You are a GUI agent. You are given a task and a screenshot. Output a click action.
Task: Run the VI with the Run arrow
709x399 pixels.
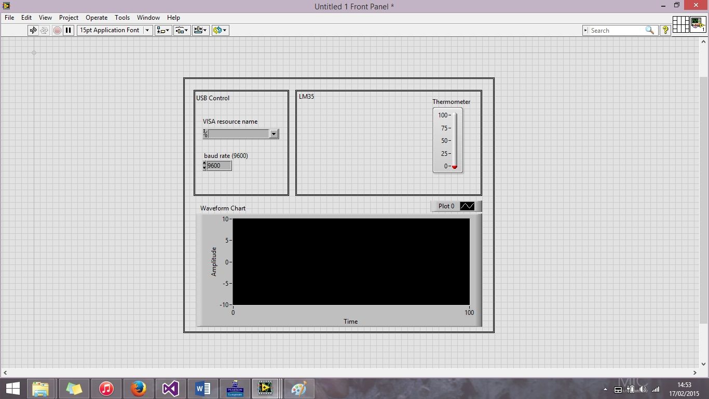click(33, 30)
